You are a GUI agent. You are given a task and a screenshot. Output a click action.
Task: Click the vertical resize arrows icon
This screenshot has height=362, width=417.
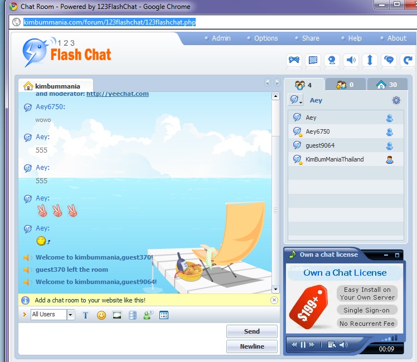(370, 60)
